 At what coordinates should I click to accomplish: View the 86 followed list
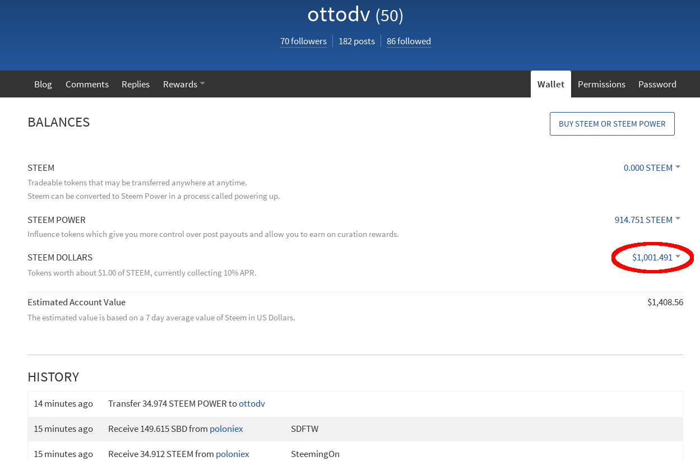409,41
